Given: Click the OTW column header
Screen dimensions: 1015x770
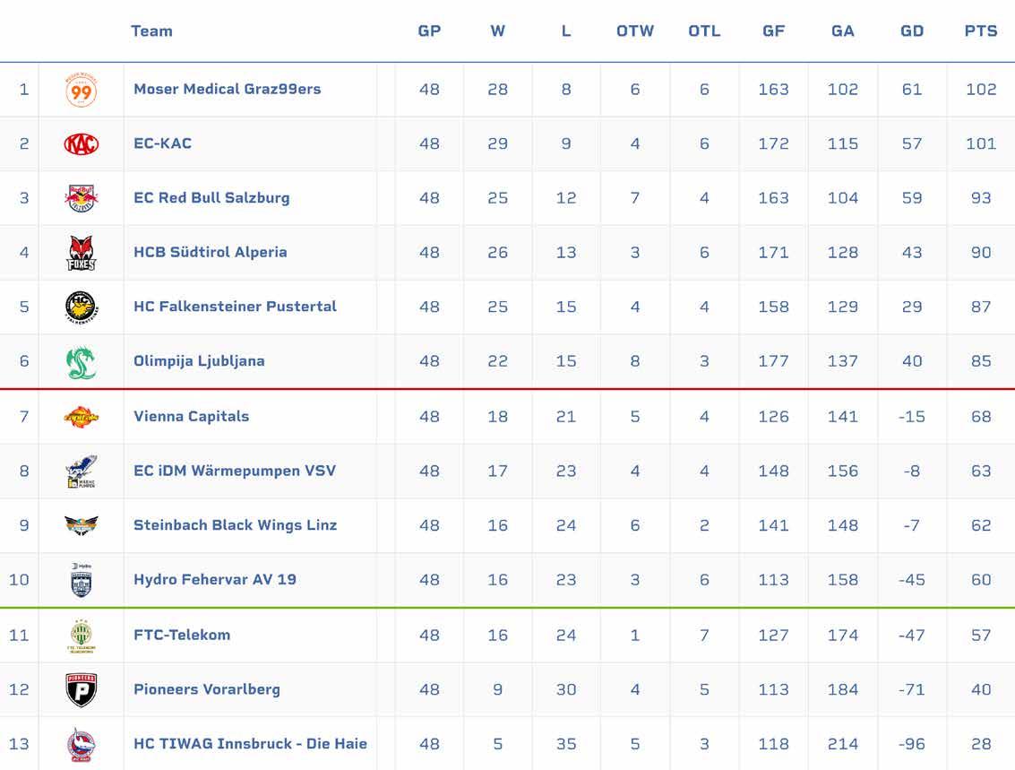Looking at the screenshot, I should [x=635, y=30].
